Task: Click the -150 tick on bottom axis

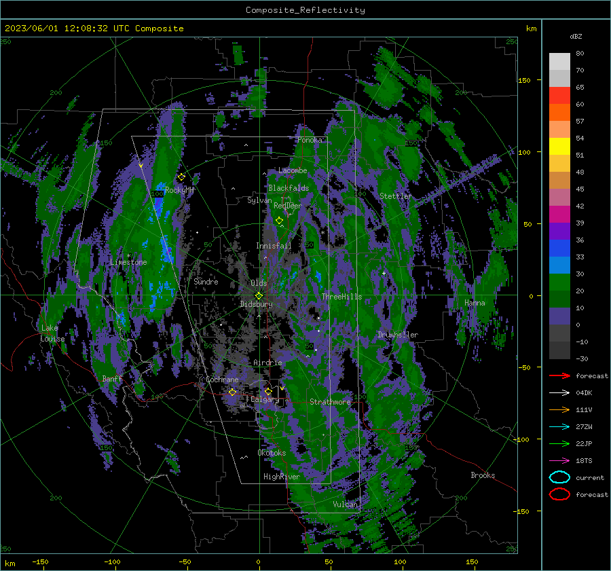Action: tap(40, 561)
